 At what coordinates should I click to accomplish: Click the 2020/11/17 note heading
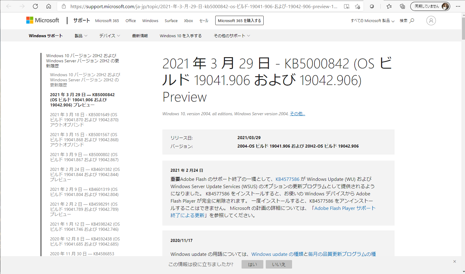click(x=181, y=240)
